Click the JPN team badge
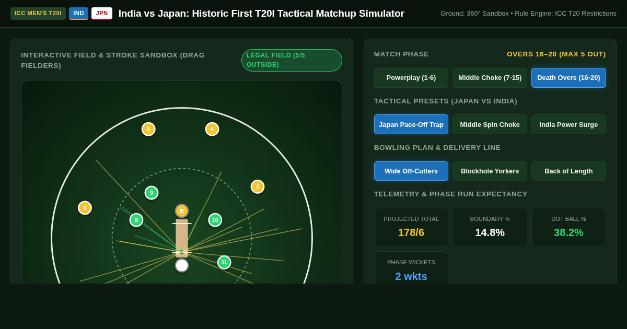The image size is (627, 329). tap(102, 14)
